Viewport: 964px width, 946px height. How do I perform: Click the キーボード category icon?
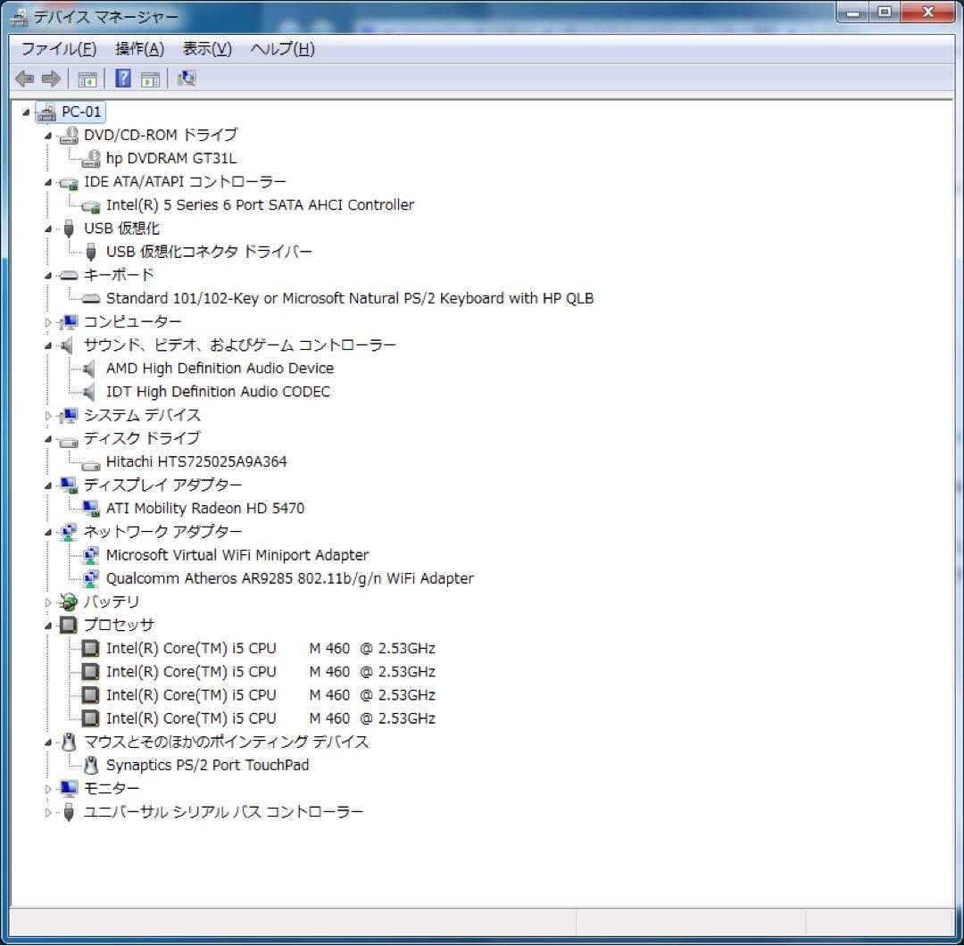[x=68, y=276]
